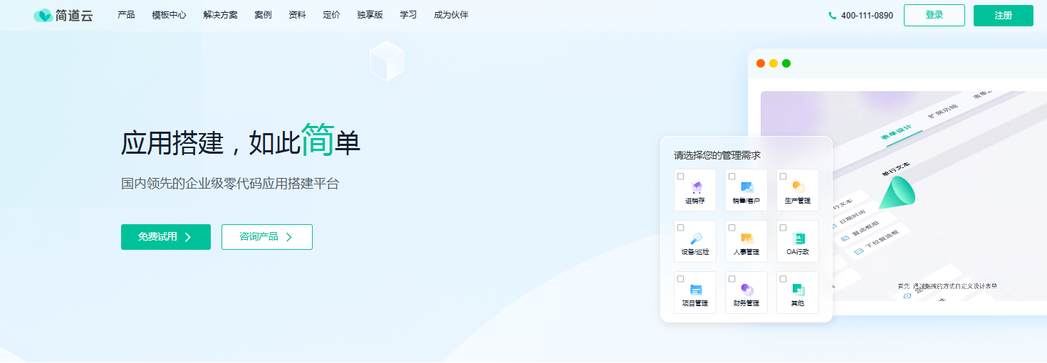Open the 解决方案 menu
The width and height of the screenshot is (1047, 363).
coord(220,15)
